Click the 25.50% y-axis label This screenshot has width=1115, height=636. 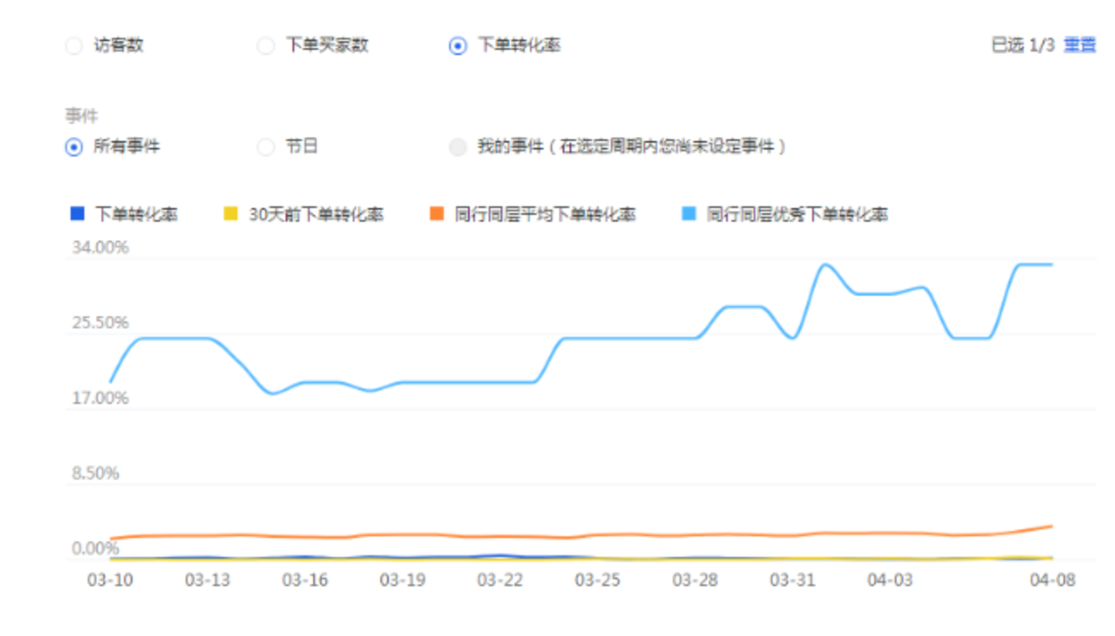(100, 323)
